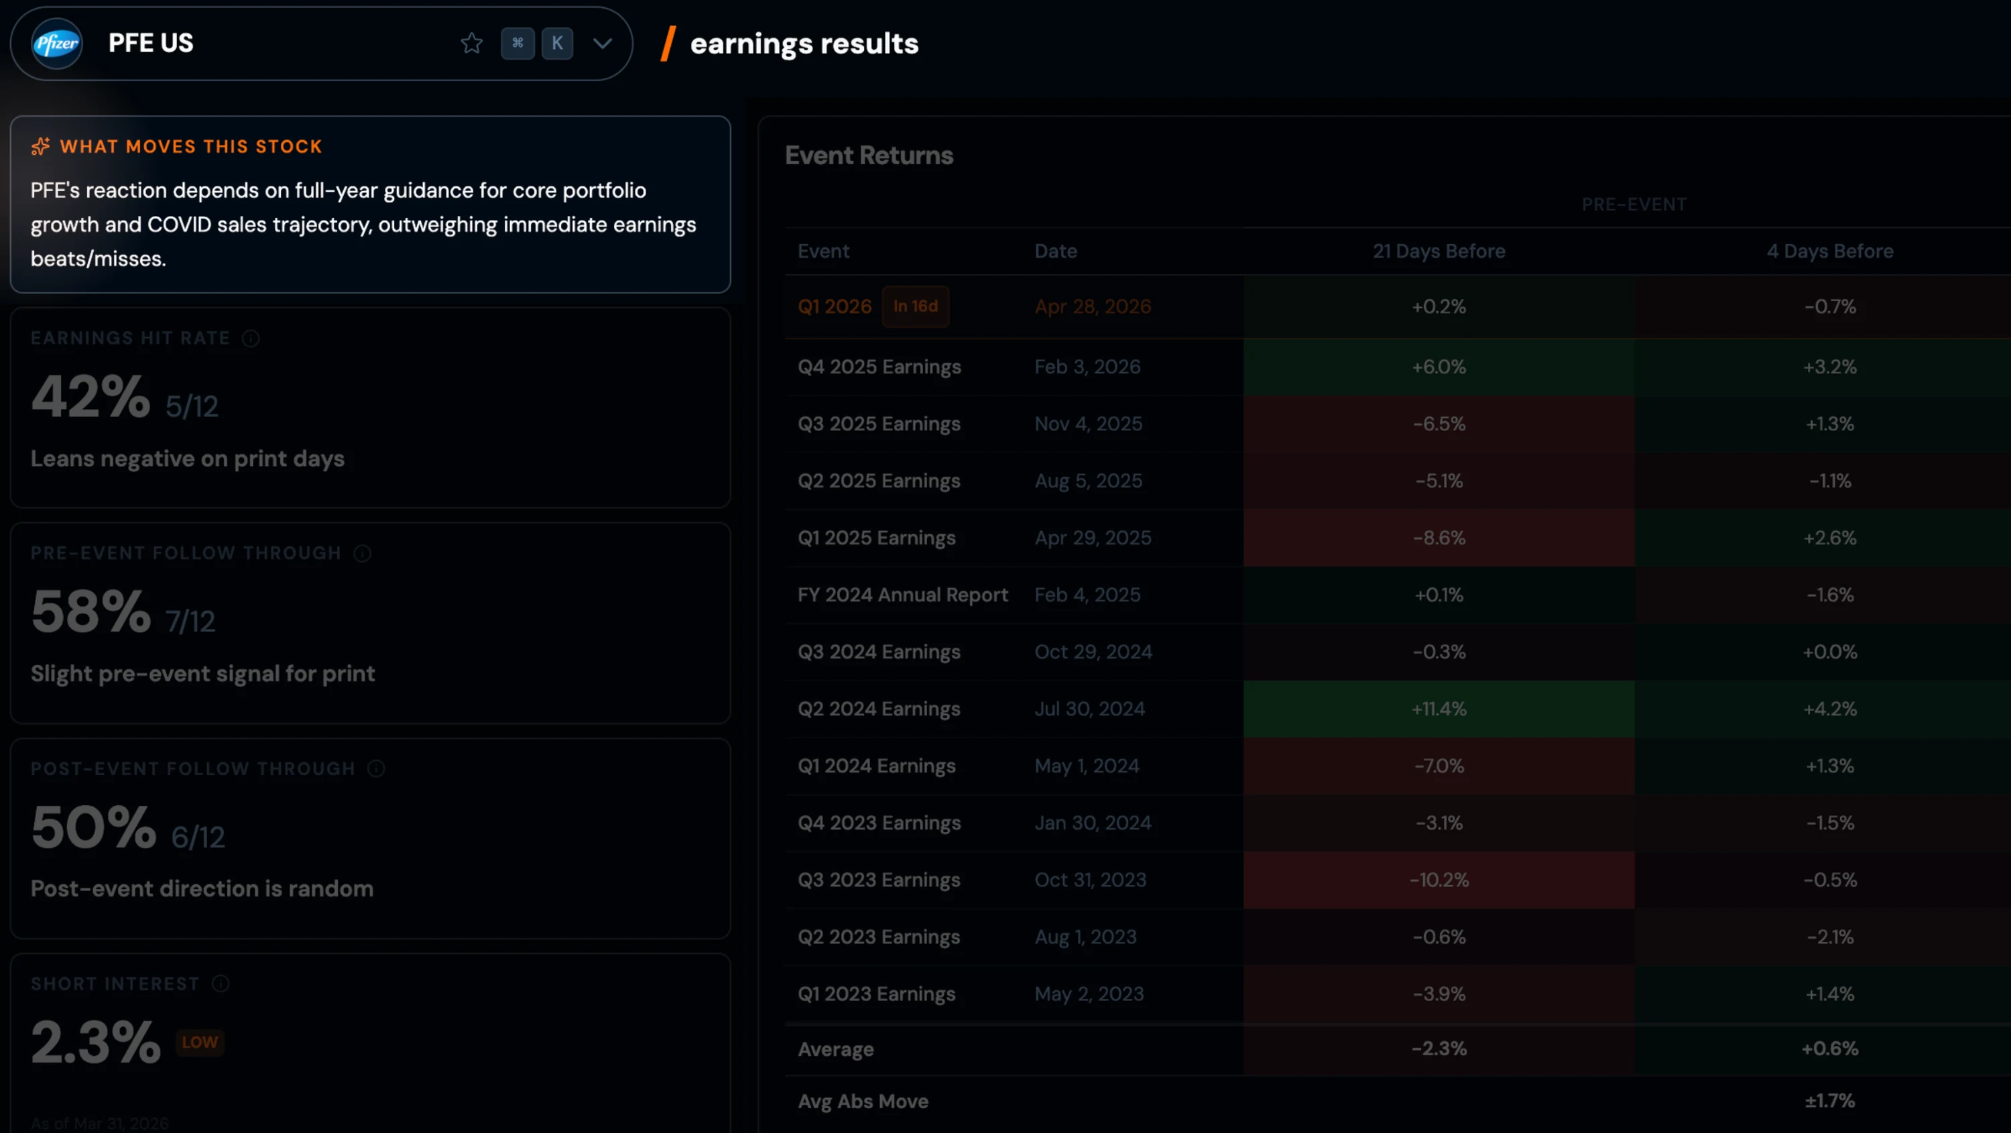Click the K shortcut key icon
Image resolution: width=2011 pixels, height=1133 pixels.
coord(558,44)
